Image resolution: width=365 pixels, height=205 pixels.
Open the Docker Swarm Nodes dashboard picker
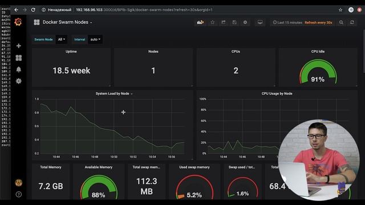(x=67, y=22)
